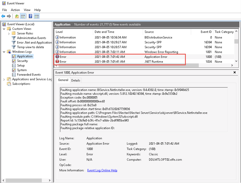This screenshot has width=241, height=183.
Task: Select the Administrative Events filter view
Action: coord(31,38)
